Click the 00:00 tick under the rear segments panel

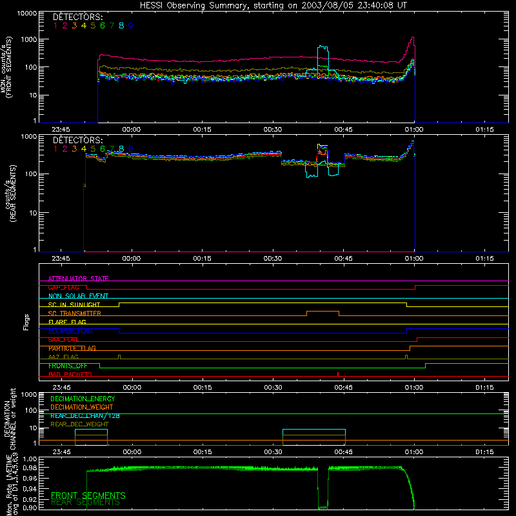coord(132,259)
